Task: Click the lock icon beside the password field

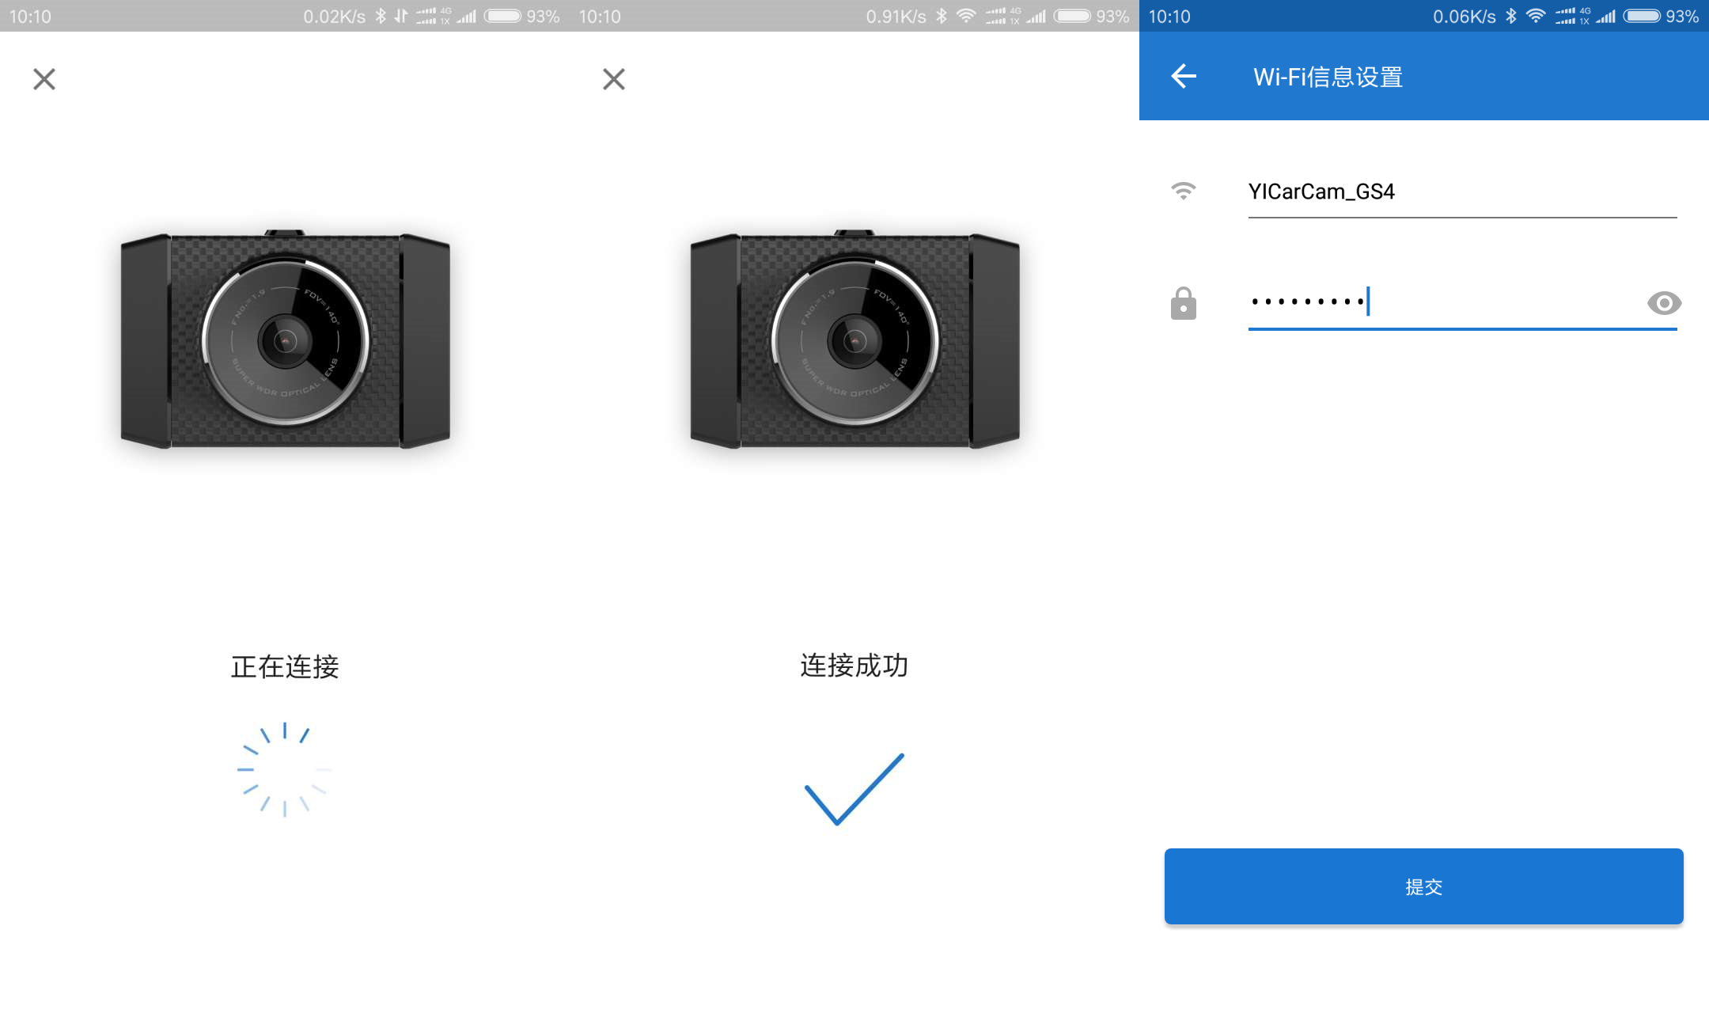Action: 1183,303
